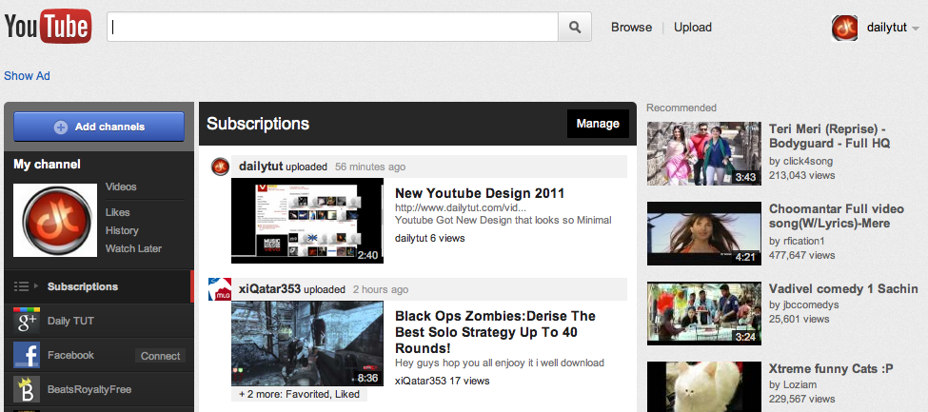Play the Black Ops Zombies video thumbnail
928x412 pixels.
click(x=307, y=343)
